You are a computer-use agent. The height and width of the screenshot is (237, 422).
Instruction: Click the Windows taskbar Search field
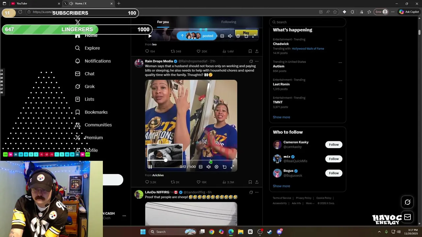click(172, 232)
